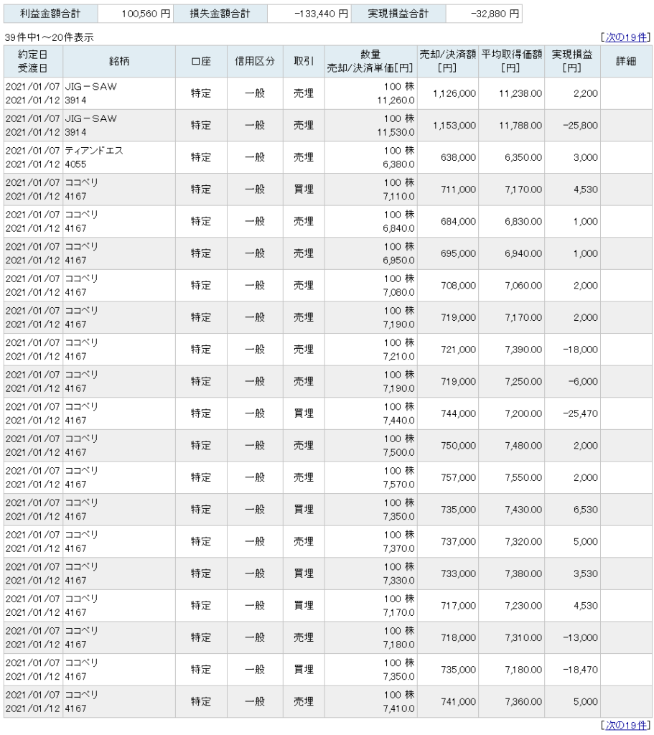
Task: Select the realized profit 2,200
Action: point(586,93)
